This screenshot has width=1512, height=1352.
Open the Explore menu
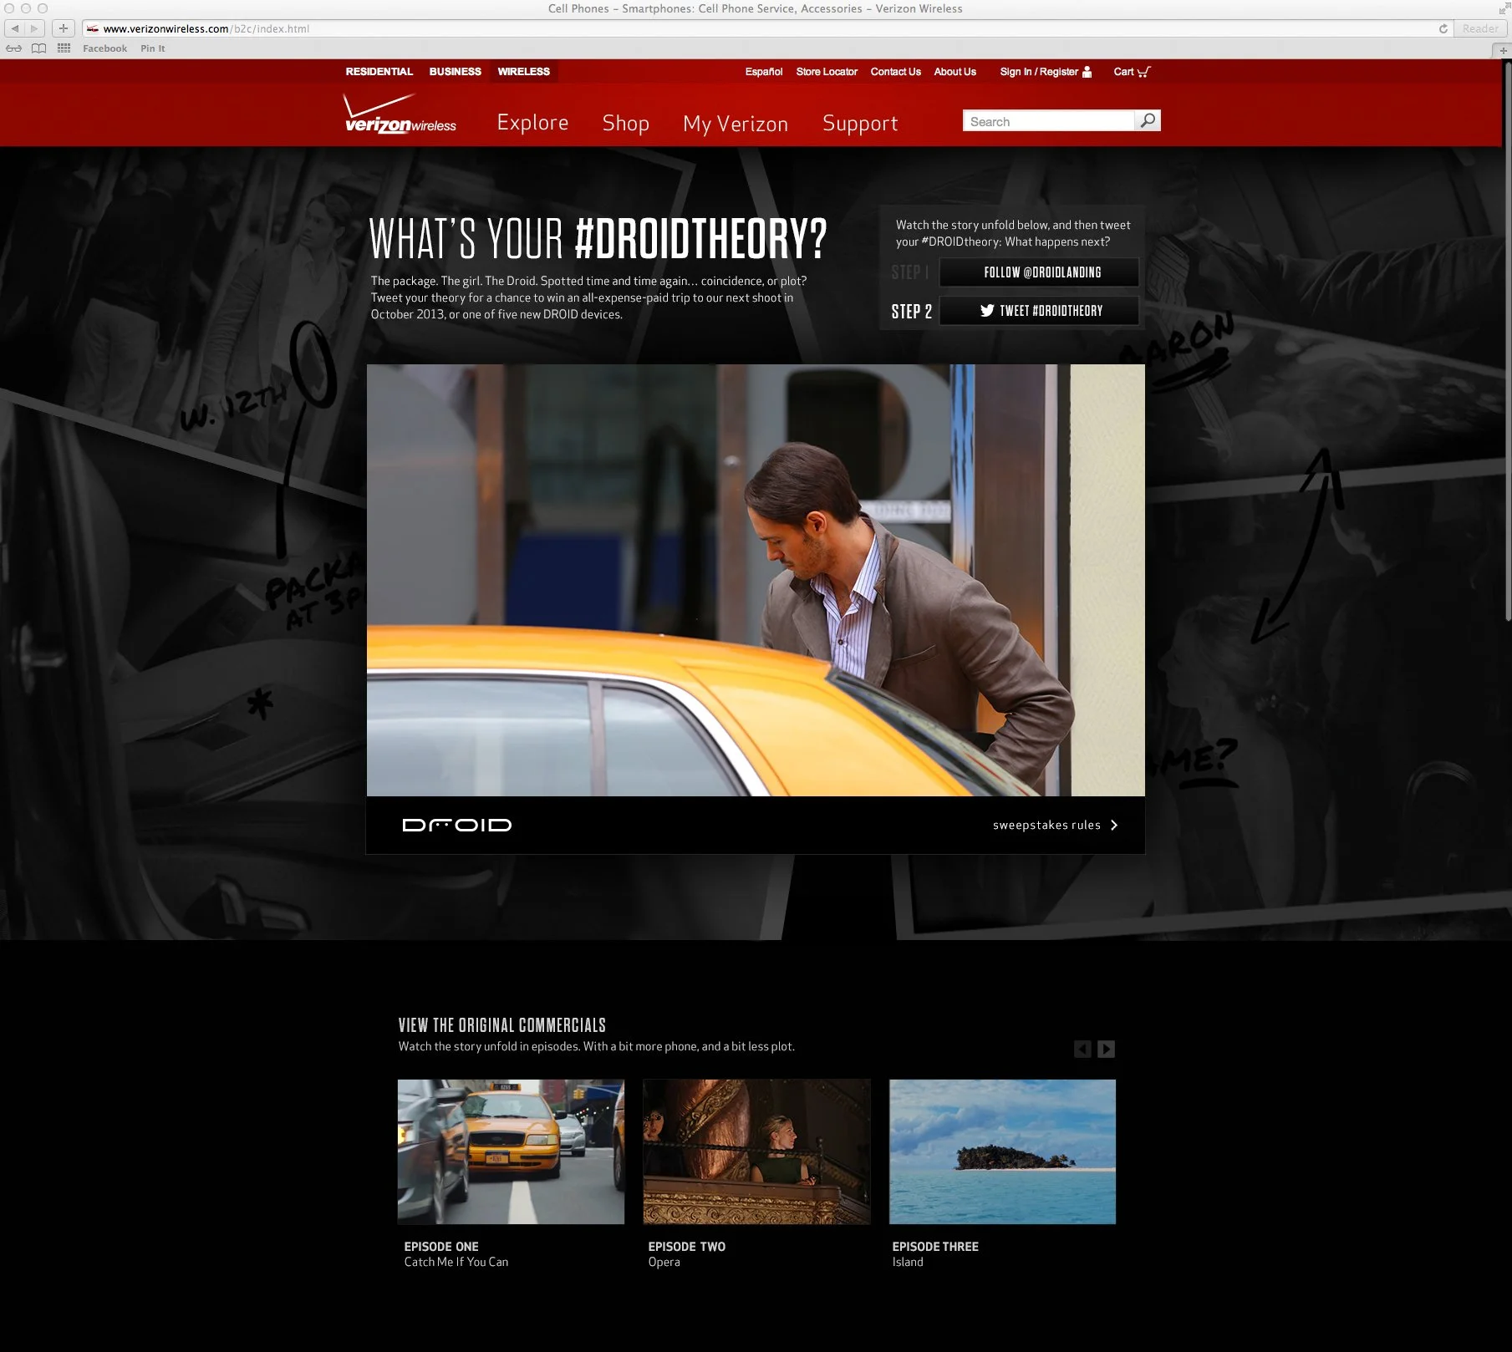tap(532, 123)
